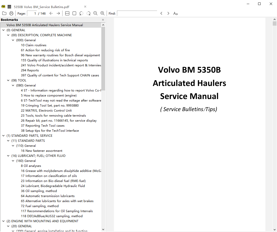Collapse the (0) GENERAL bookmark section
The height and width of the screenshot is (232, 277).
(x=4, y=30)
